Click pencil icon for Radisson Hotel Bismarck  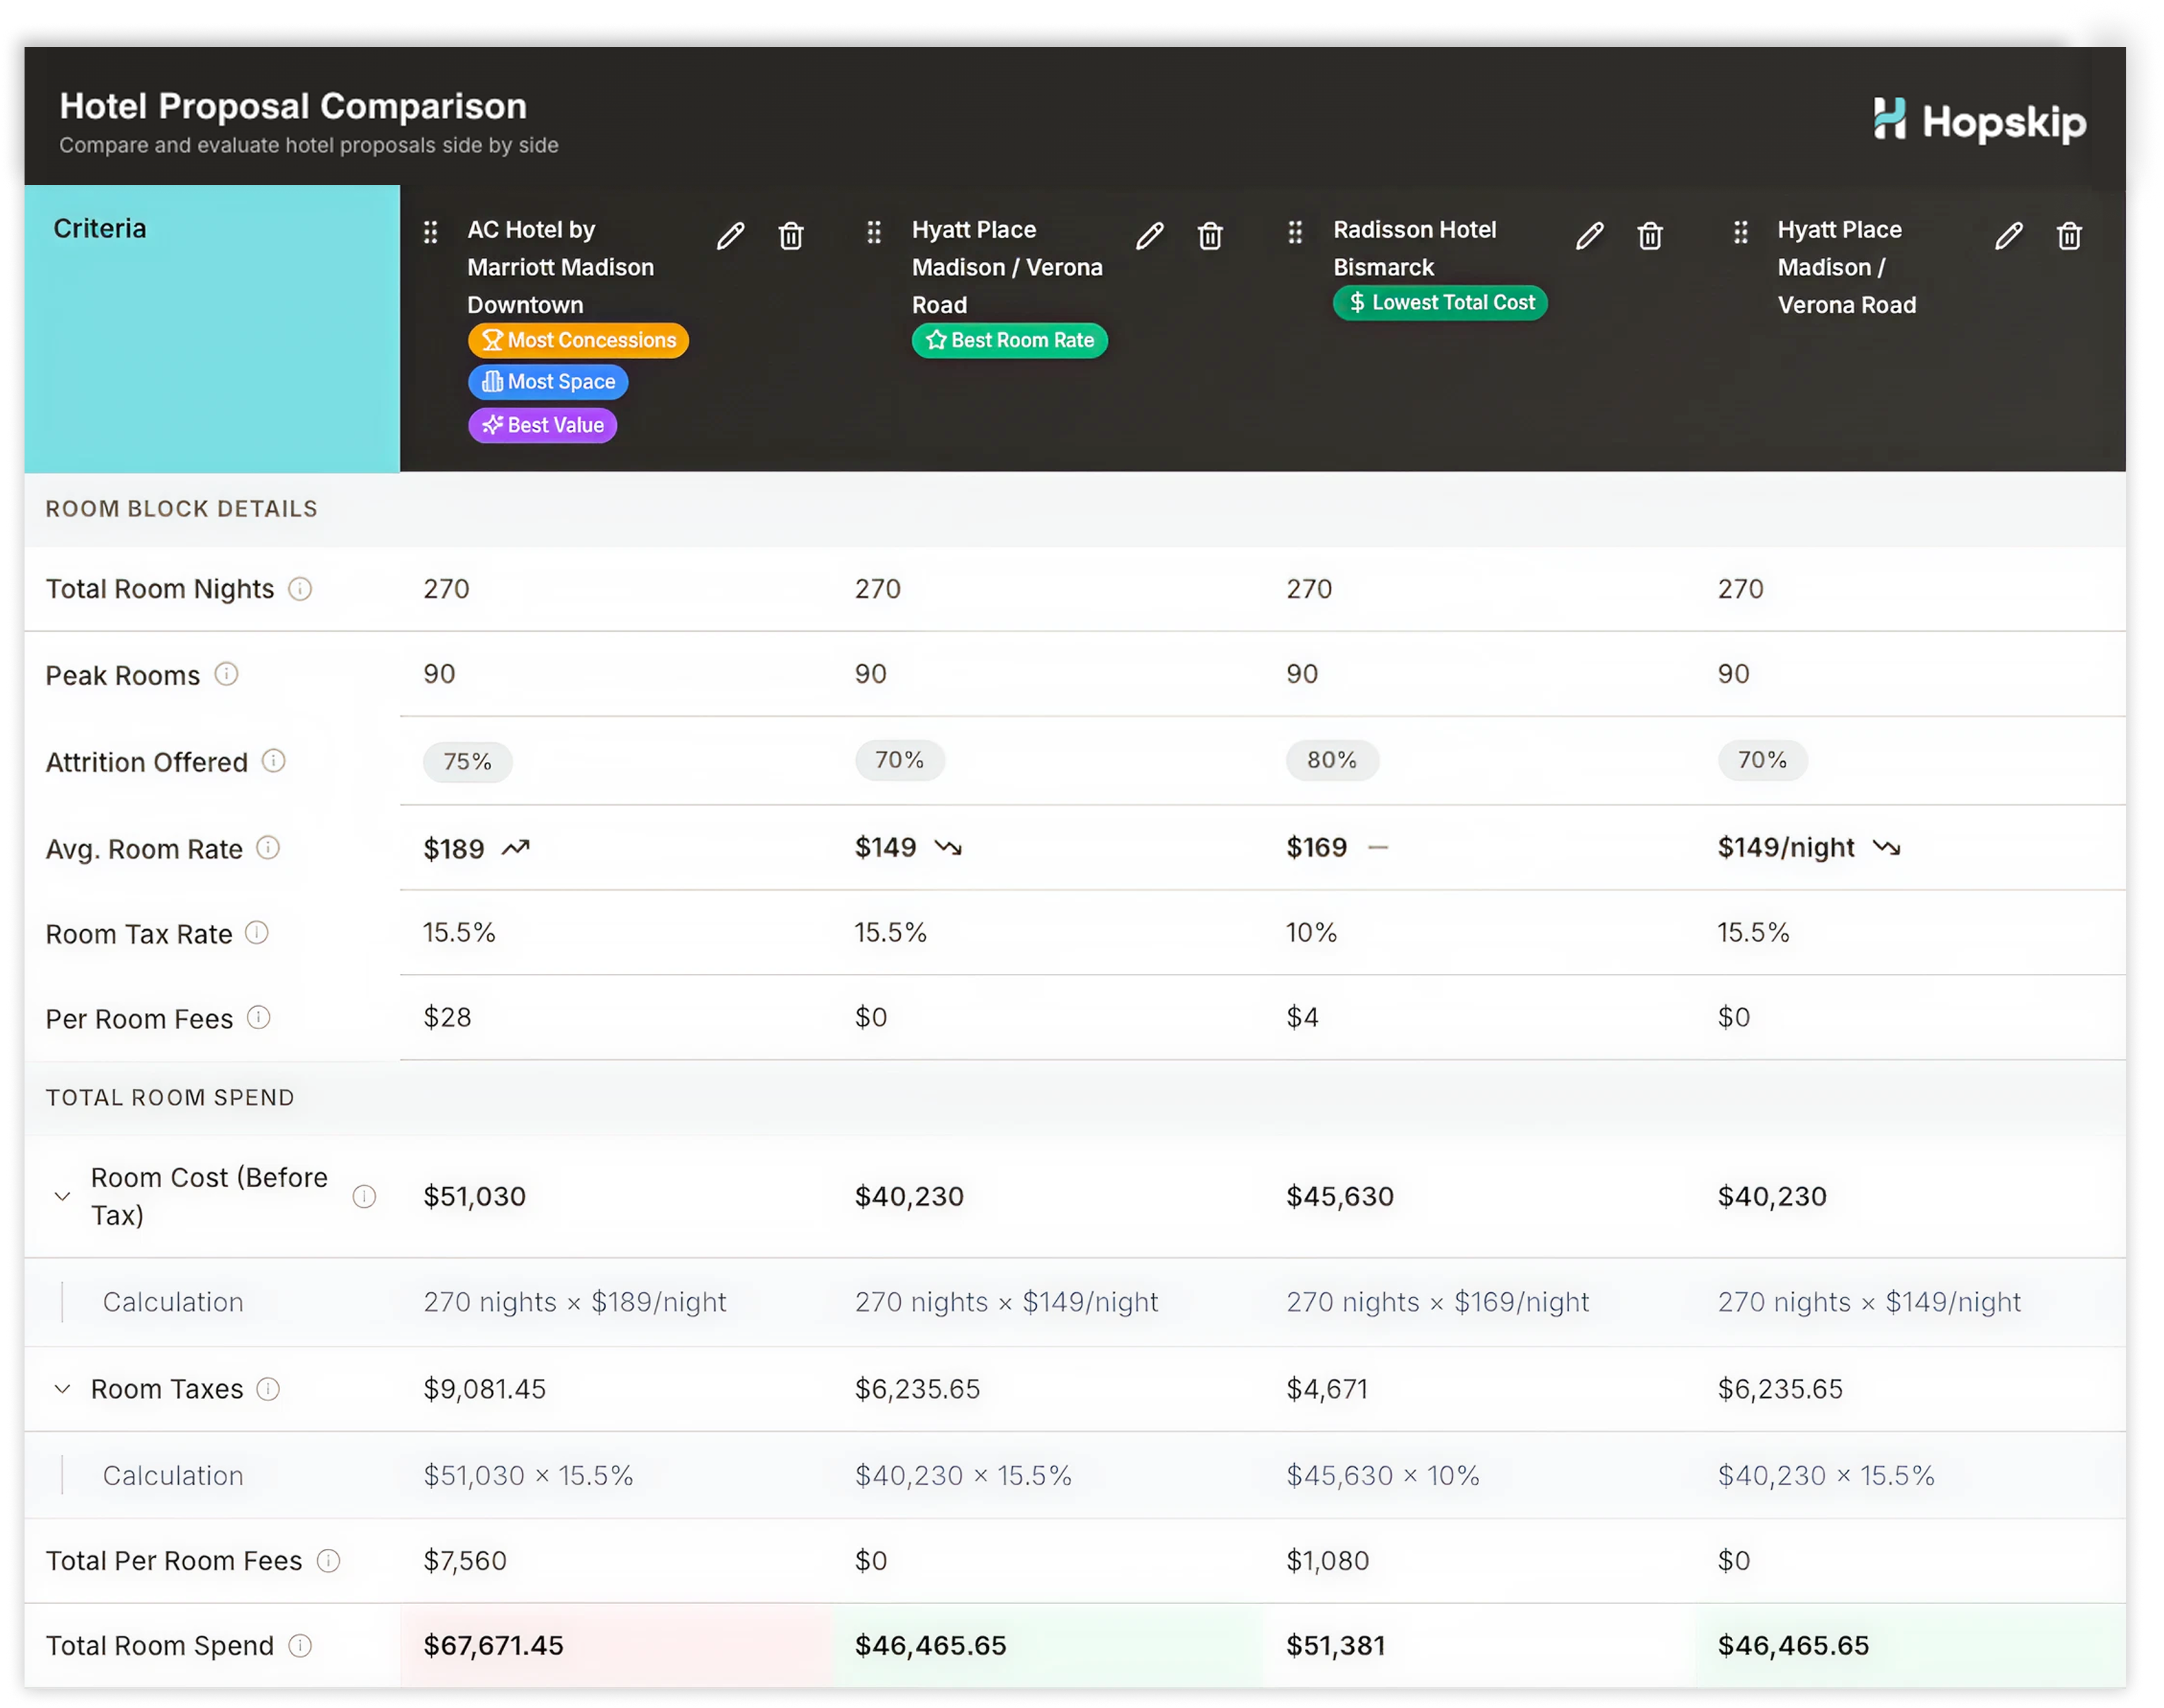point(1589,236)
